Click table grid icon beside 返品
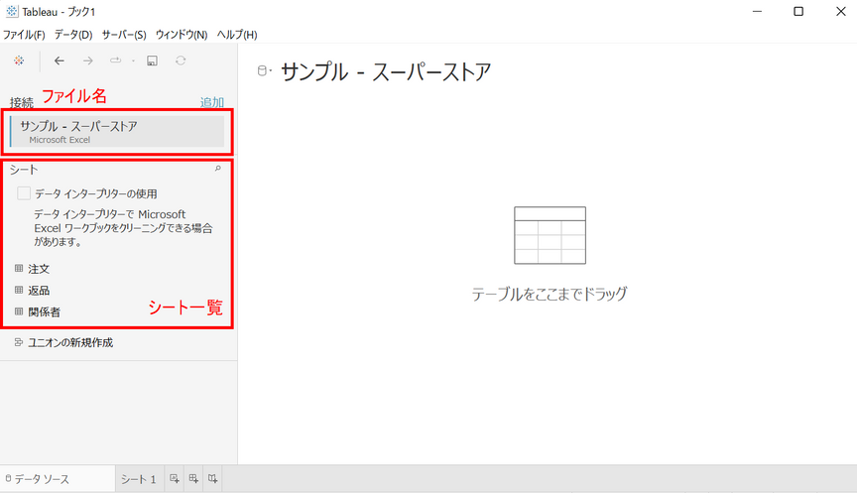 pyautogui.click(x=19, y=290)
